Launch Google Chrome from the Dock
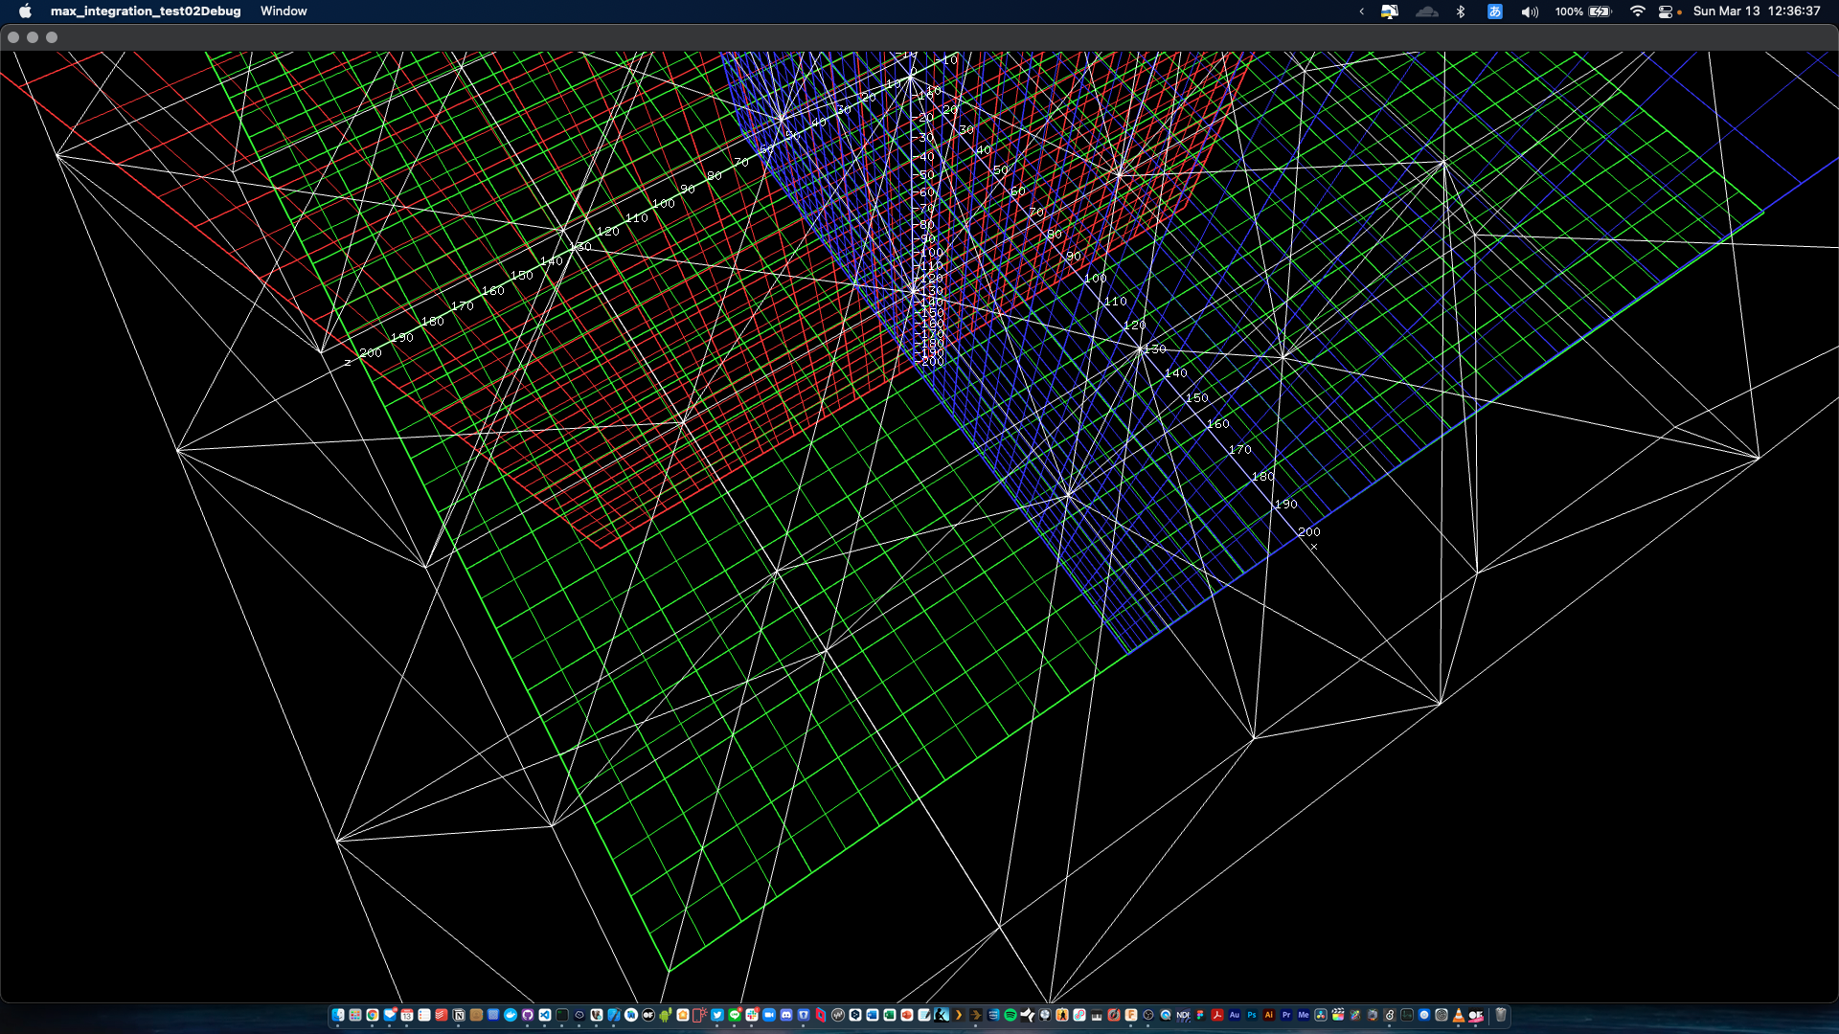The image size is (1839, 1034). click(372, 1015)
